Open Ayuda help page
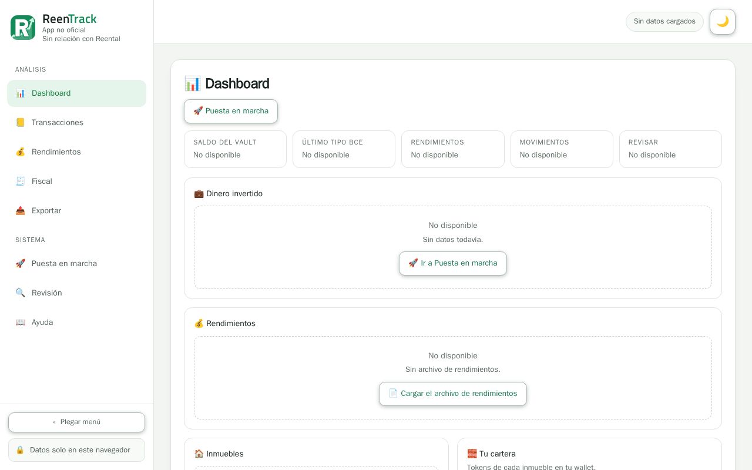Screen dimensions: 752x470 point(76,323)
